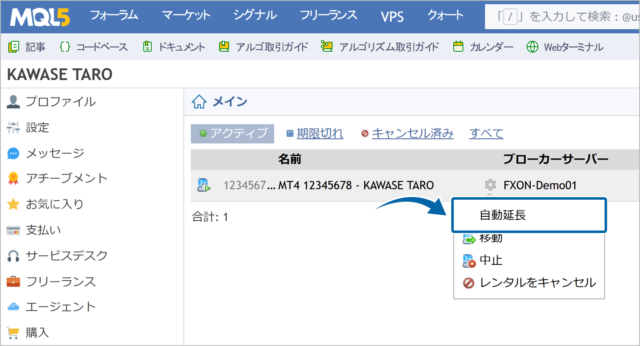Open お気に入り in the sidebar
This screenshot has width=640, height=346.
point(55,204)
